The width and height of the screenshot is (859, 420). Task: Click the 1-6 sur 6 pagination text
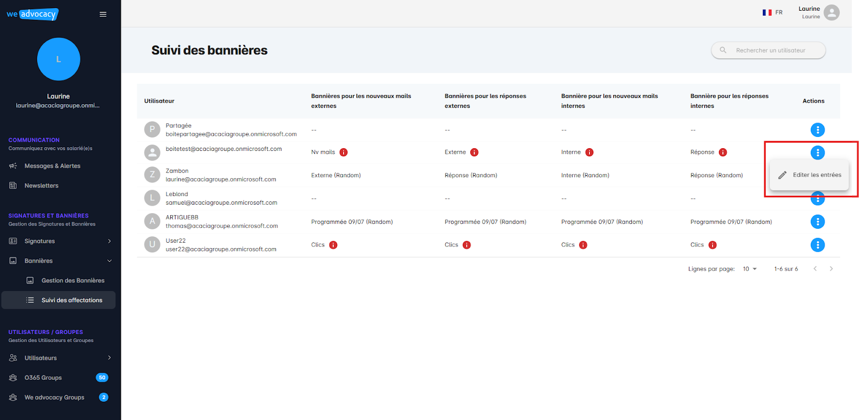786,269
